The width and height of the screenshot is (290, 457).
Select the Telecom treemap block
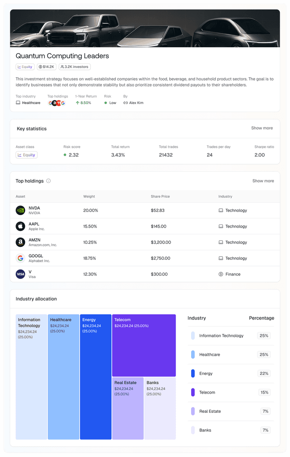[x=144, y=345]
